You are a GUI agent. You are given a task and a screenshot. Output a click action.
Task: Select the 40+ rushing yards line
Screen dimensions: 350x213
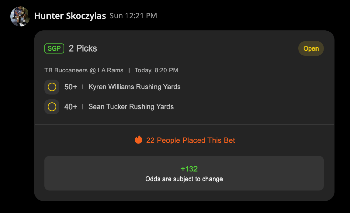(x=70, y=107)
